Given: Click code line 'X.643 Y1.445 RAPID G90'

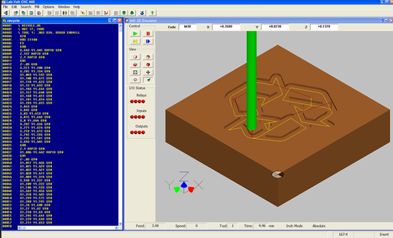Looking at the screenshot, I should [41, 50].
